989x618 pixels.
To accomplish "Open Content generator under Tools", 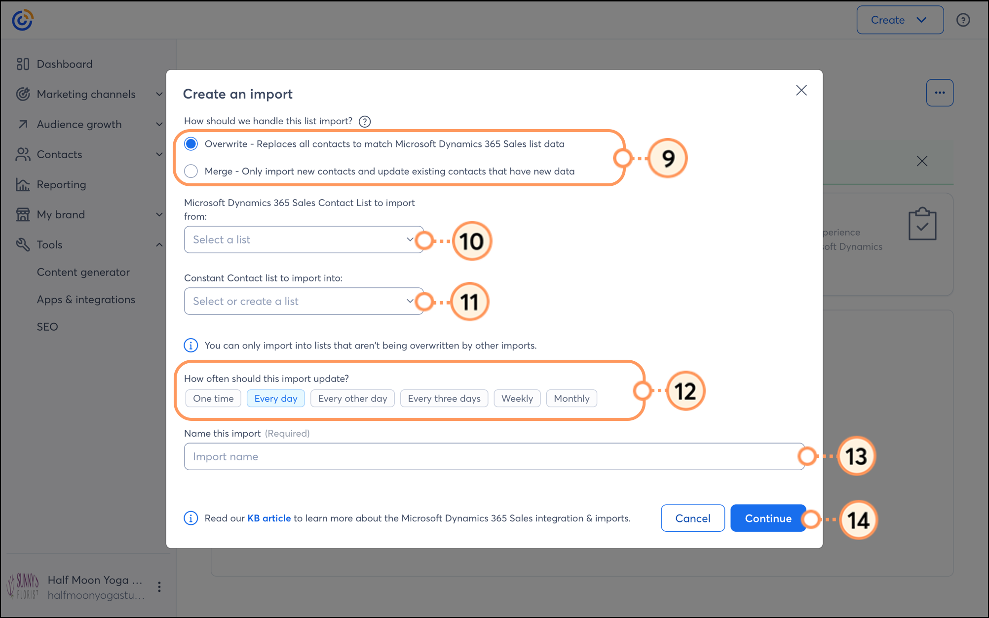I will click(x=83, y=272).
